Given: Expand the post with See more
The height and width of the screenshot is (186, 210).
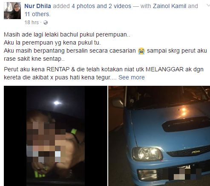Looking at the screenshot, I should [132, 77].
